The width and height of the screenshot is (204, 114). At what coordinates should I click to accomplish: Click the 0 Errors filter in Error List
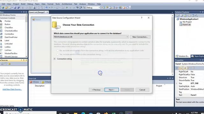point(34,82)
